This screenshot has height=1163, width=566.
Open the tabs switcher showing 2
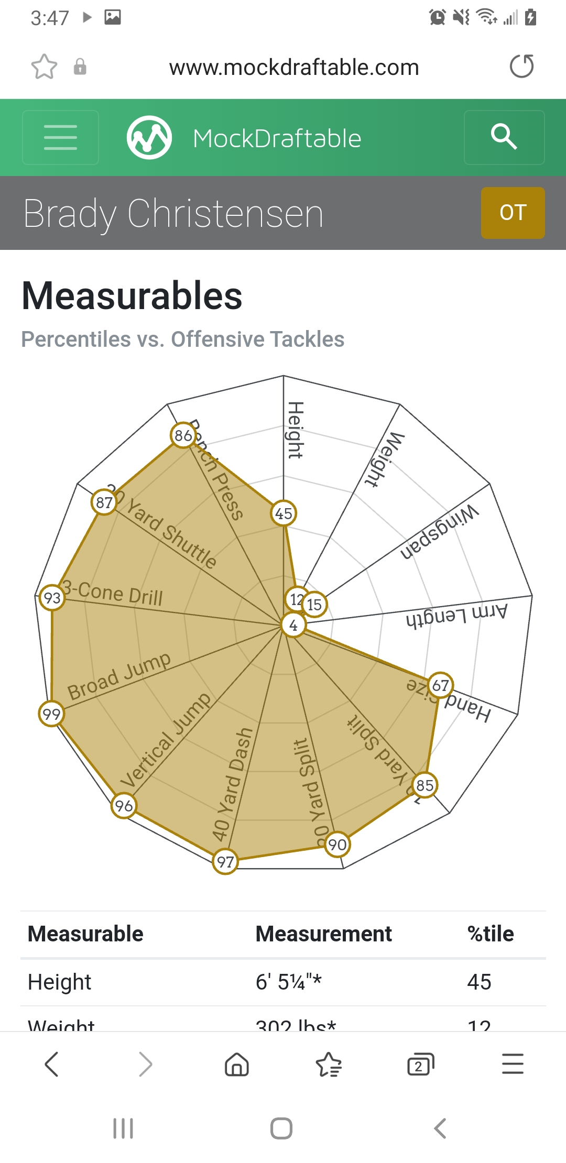click(x=421, y=1065)
